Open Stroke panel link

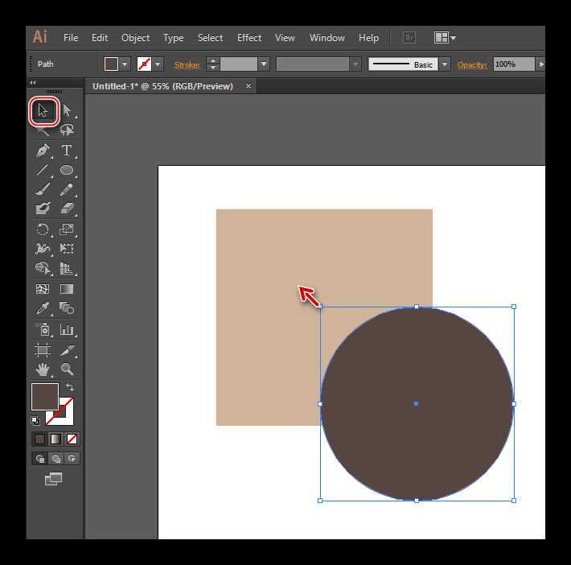coord(187,65)
